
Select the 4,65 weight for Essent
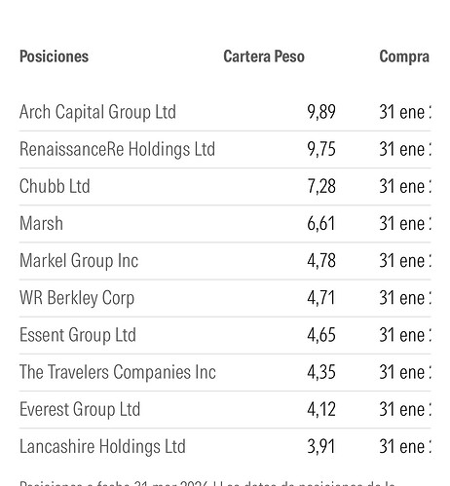(321, 335)
